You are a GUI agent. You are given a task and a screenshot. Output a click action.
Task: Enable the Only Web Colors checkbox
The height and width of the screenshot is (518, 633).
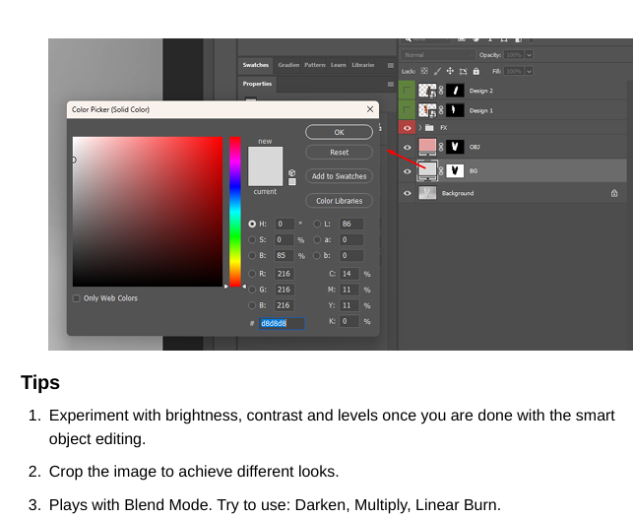(77, 298)
